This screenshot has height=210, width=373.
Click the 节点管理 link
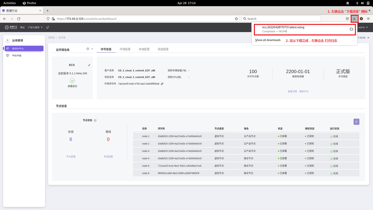coord(71,157)
